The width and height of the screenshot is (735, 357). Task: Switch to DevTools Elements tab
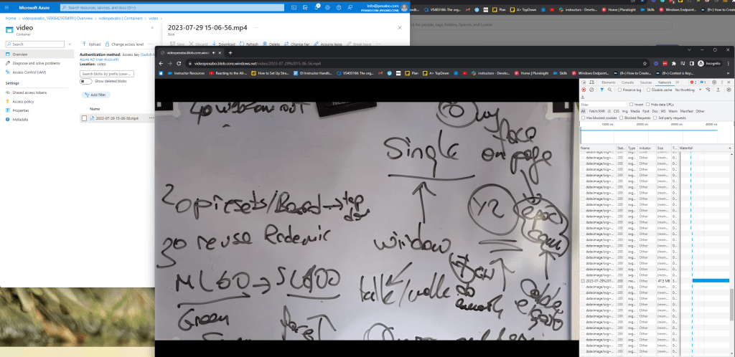coord(609,82)
